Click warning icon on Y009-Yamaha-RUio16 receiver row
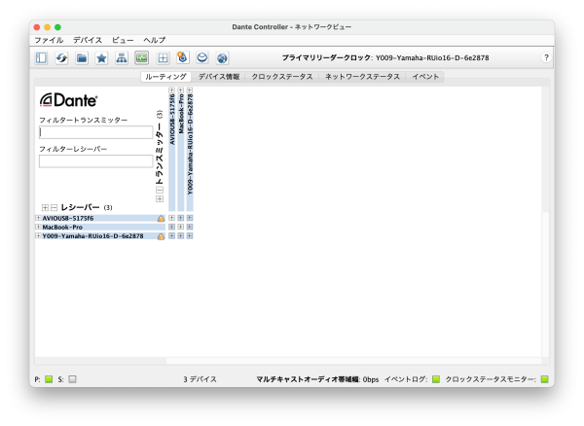The width and height of the screenshot is (584, 426). coord(161,236)
